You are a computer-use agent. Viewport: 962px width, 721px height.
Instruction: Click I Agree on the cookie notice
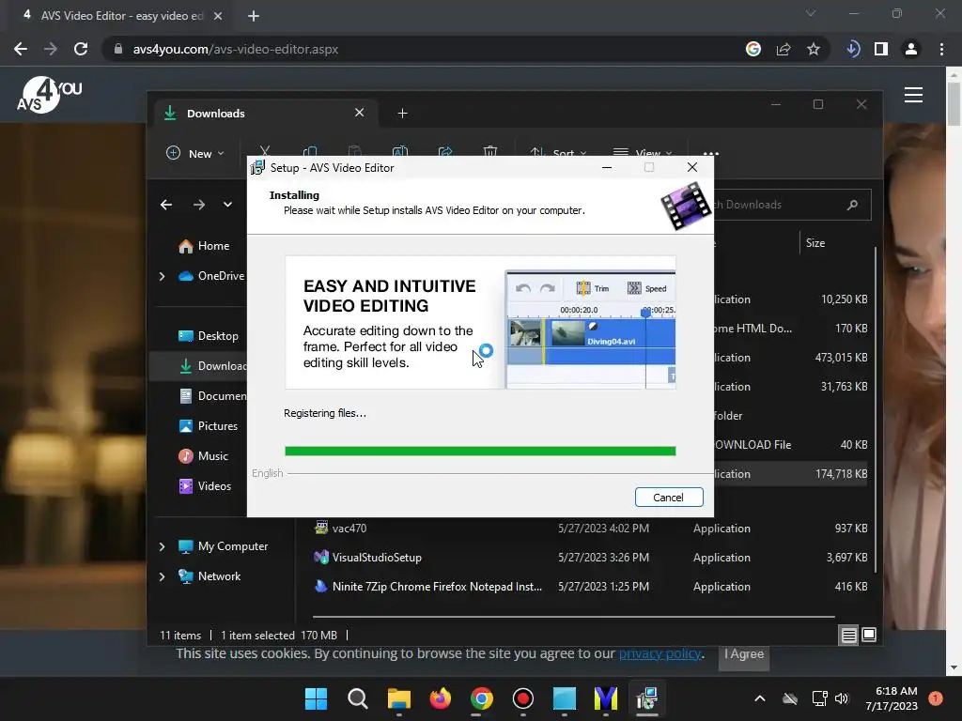[744, 654]
